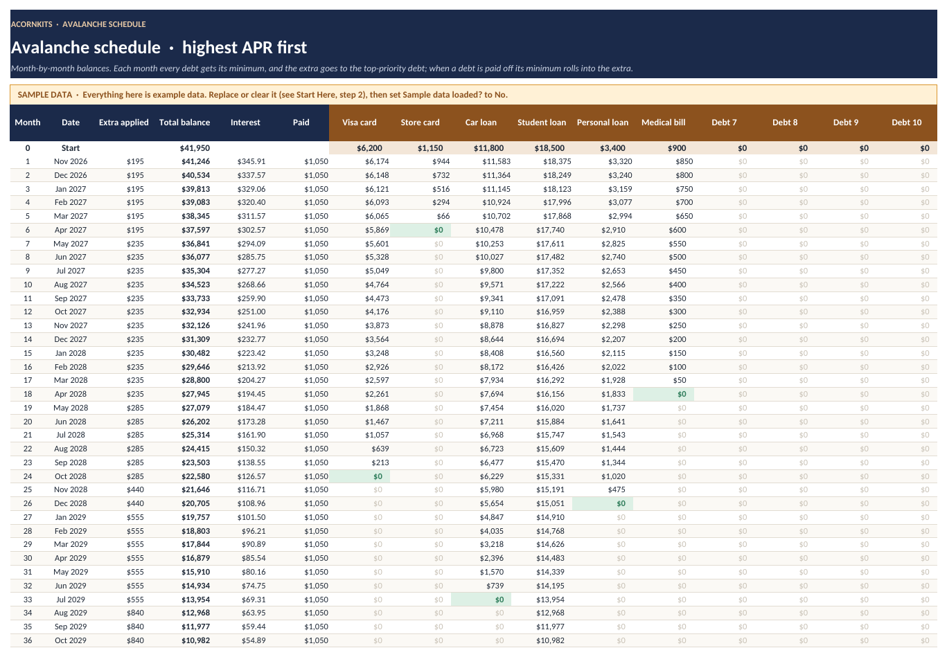The width and height of the screenshot is (947, 657).
Task: Select the Medical bill column header
Action: coord(664,123)
